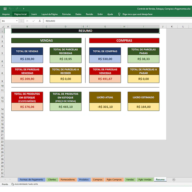Click 'Diga-me o que você deseja fazer' box
This screenshot has width=192, height=192.
(138, 14)
